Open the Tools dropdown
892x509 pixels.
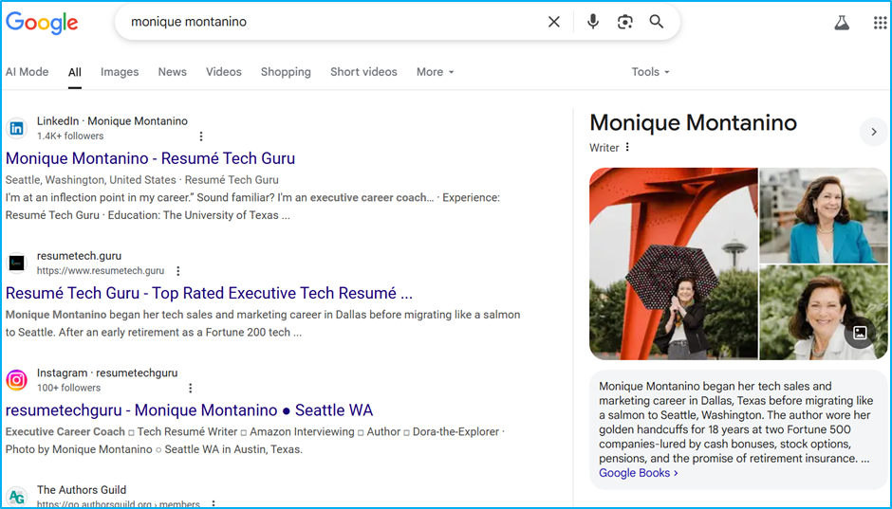(x=650, y=72)
